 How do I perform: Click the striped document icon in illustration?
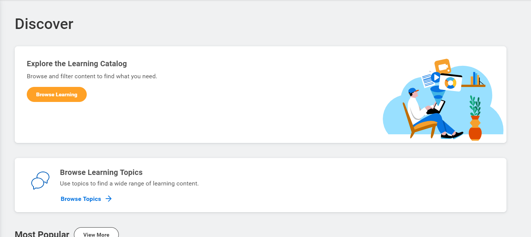427,80
